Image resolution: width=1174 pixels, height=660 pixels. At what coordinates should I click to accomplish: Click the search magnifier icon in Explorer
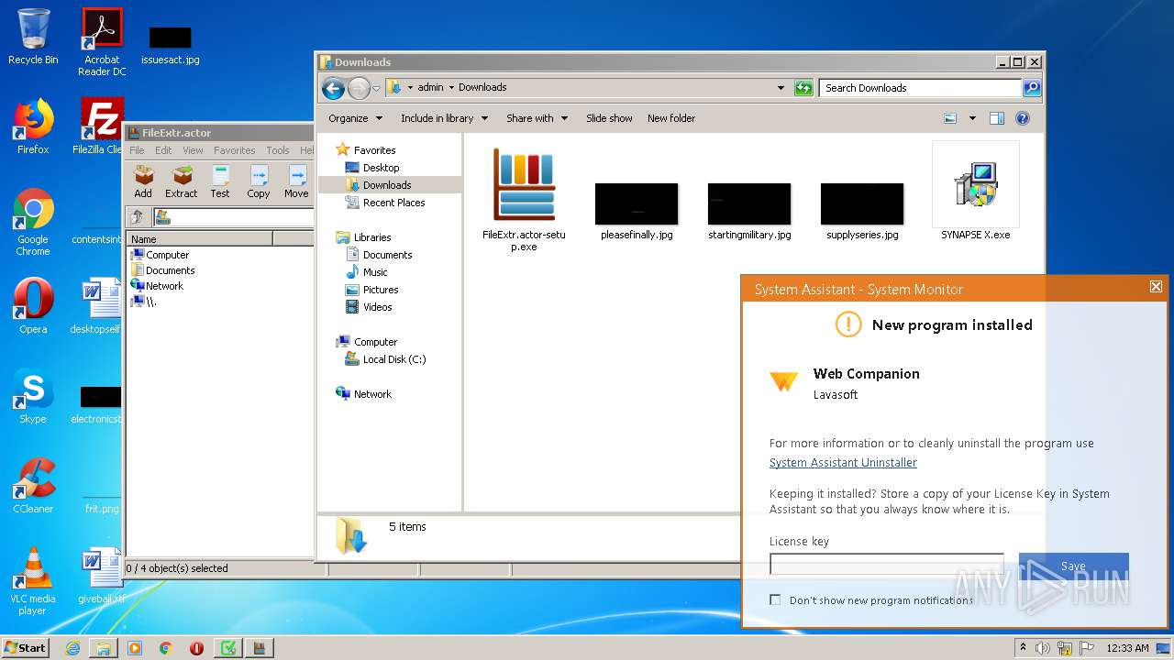coord(1032,88)
